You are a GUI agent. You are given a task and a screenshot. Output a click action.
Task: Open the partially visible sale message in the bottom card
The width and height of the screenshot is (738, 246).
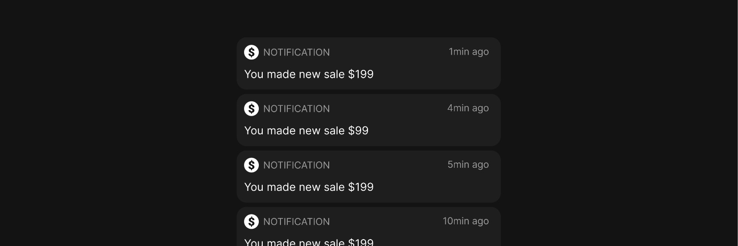pos(309,242)
